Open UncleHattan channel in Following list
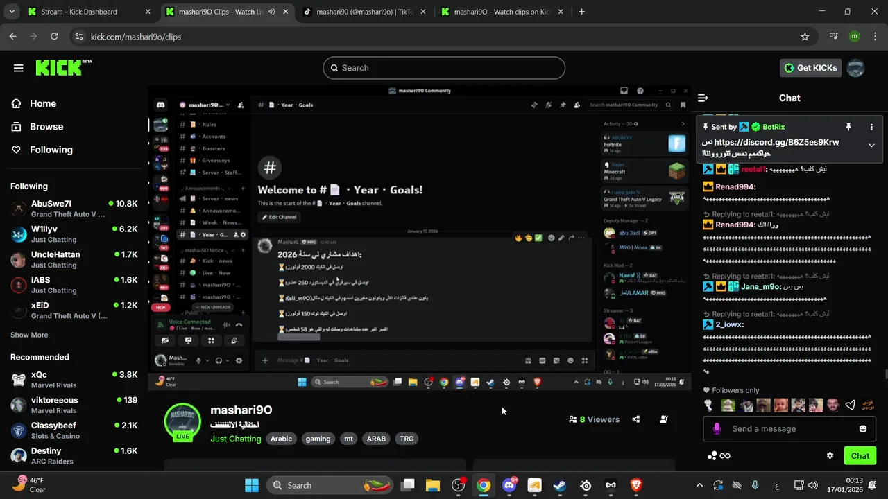 [x=74, y=259]
